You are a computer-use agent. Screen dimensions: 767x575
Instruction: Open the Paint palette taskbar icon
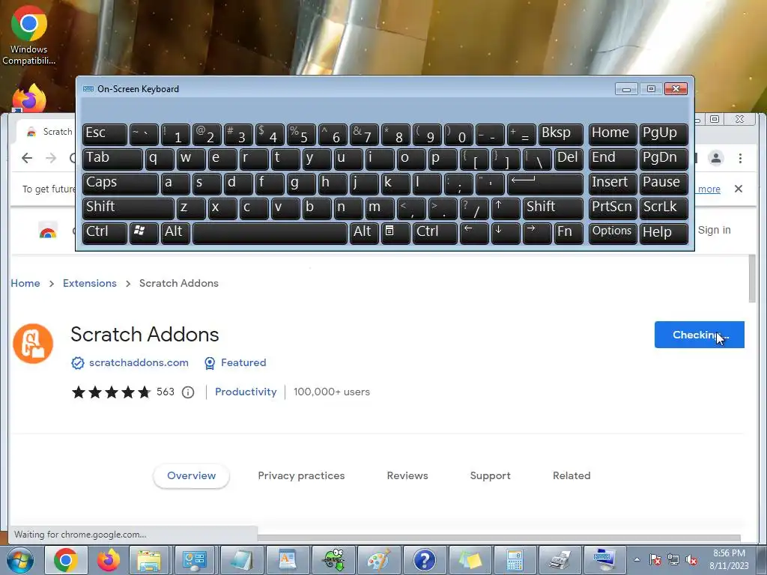tap(378, 560)
